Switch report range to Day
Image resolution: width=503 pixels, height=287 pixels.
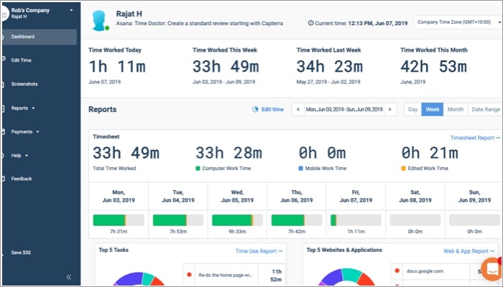point(412,110)
